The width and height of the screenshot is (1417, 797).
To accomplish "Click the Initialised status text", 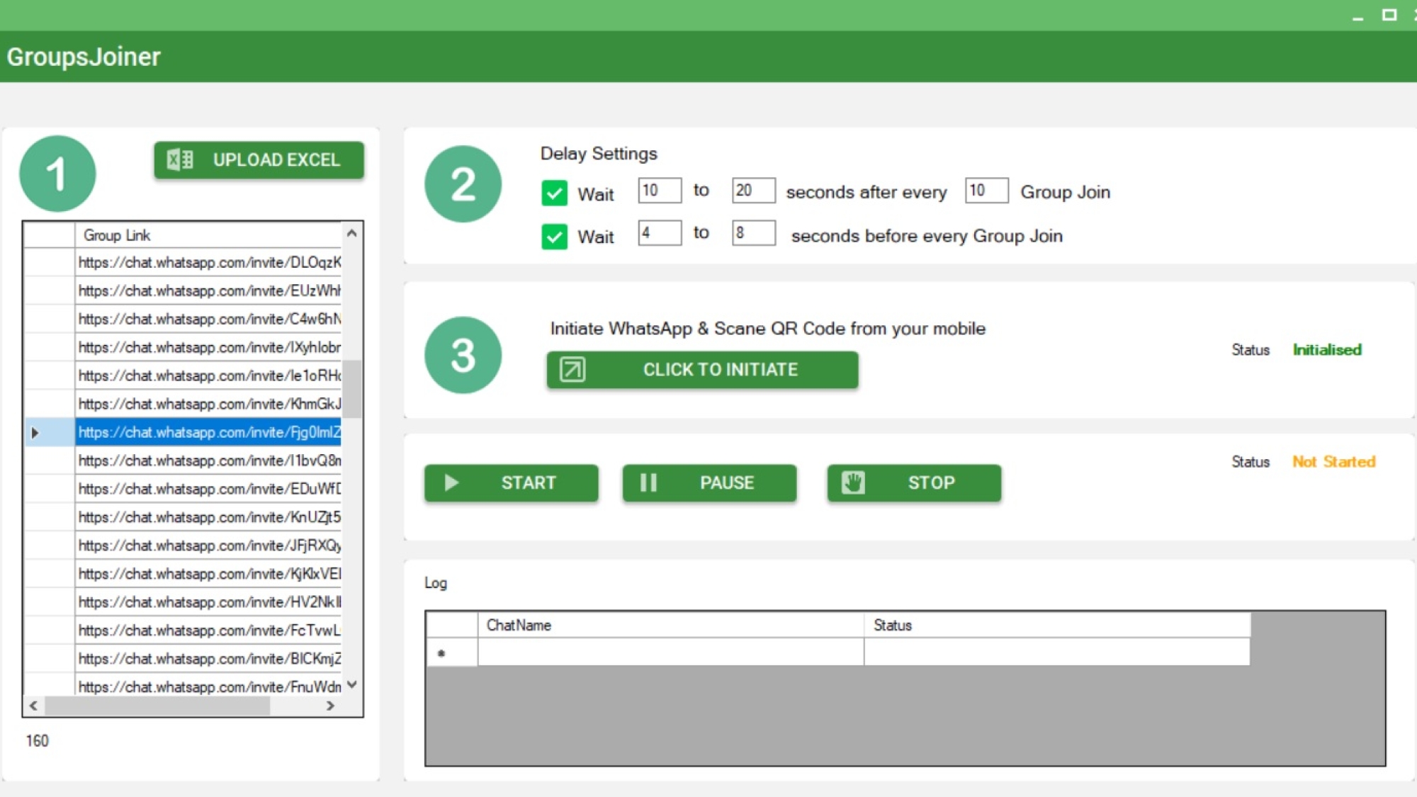I will point(1327,350).
